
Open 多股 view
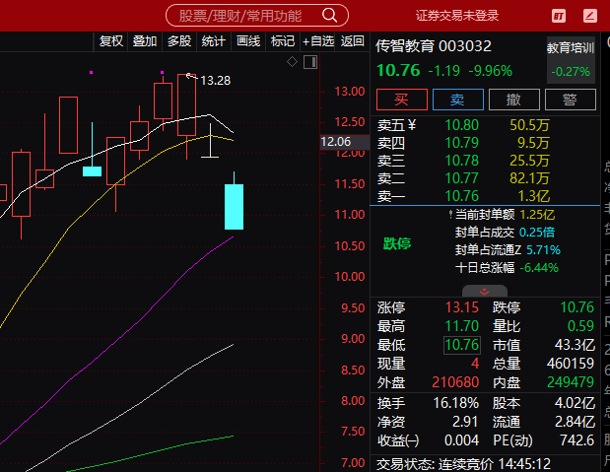pyautogui.click(x=179, y=41)
